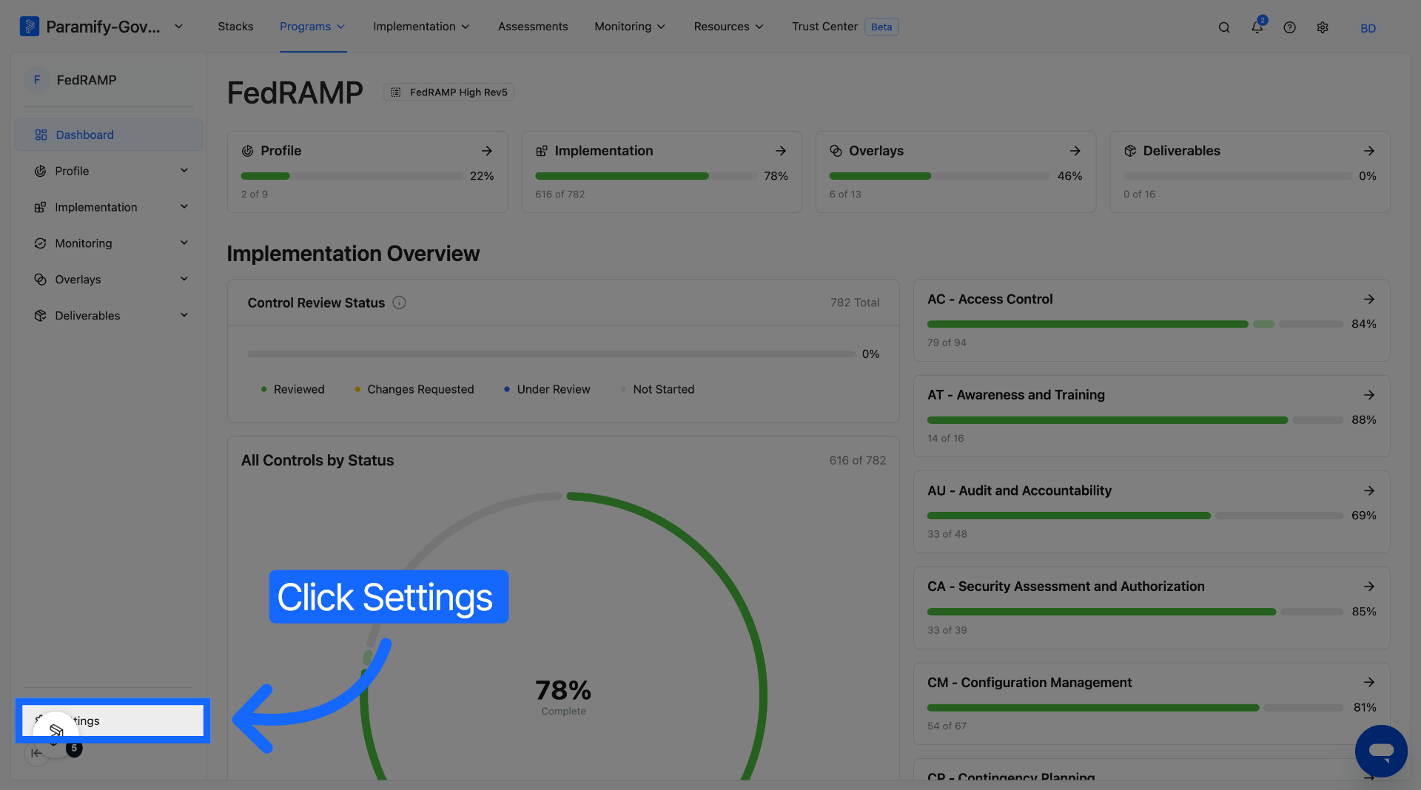This screenshot has height=790, width=1421.
Task: Click the Beta badge next to Trust Center
Action: (x=881, y=27)
